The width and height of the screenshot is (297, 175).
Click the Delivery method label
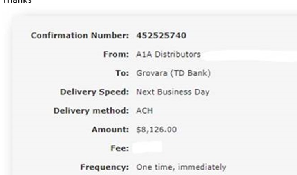[91, 111]
